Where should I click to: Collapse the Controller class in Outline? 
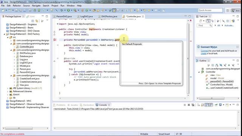click(x=199, y=72)
